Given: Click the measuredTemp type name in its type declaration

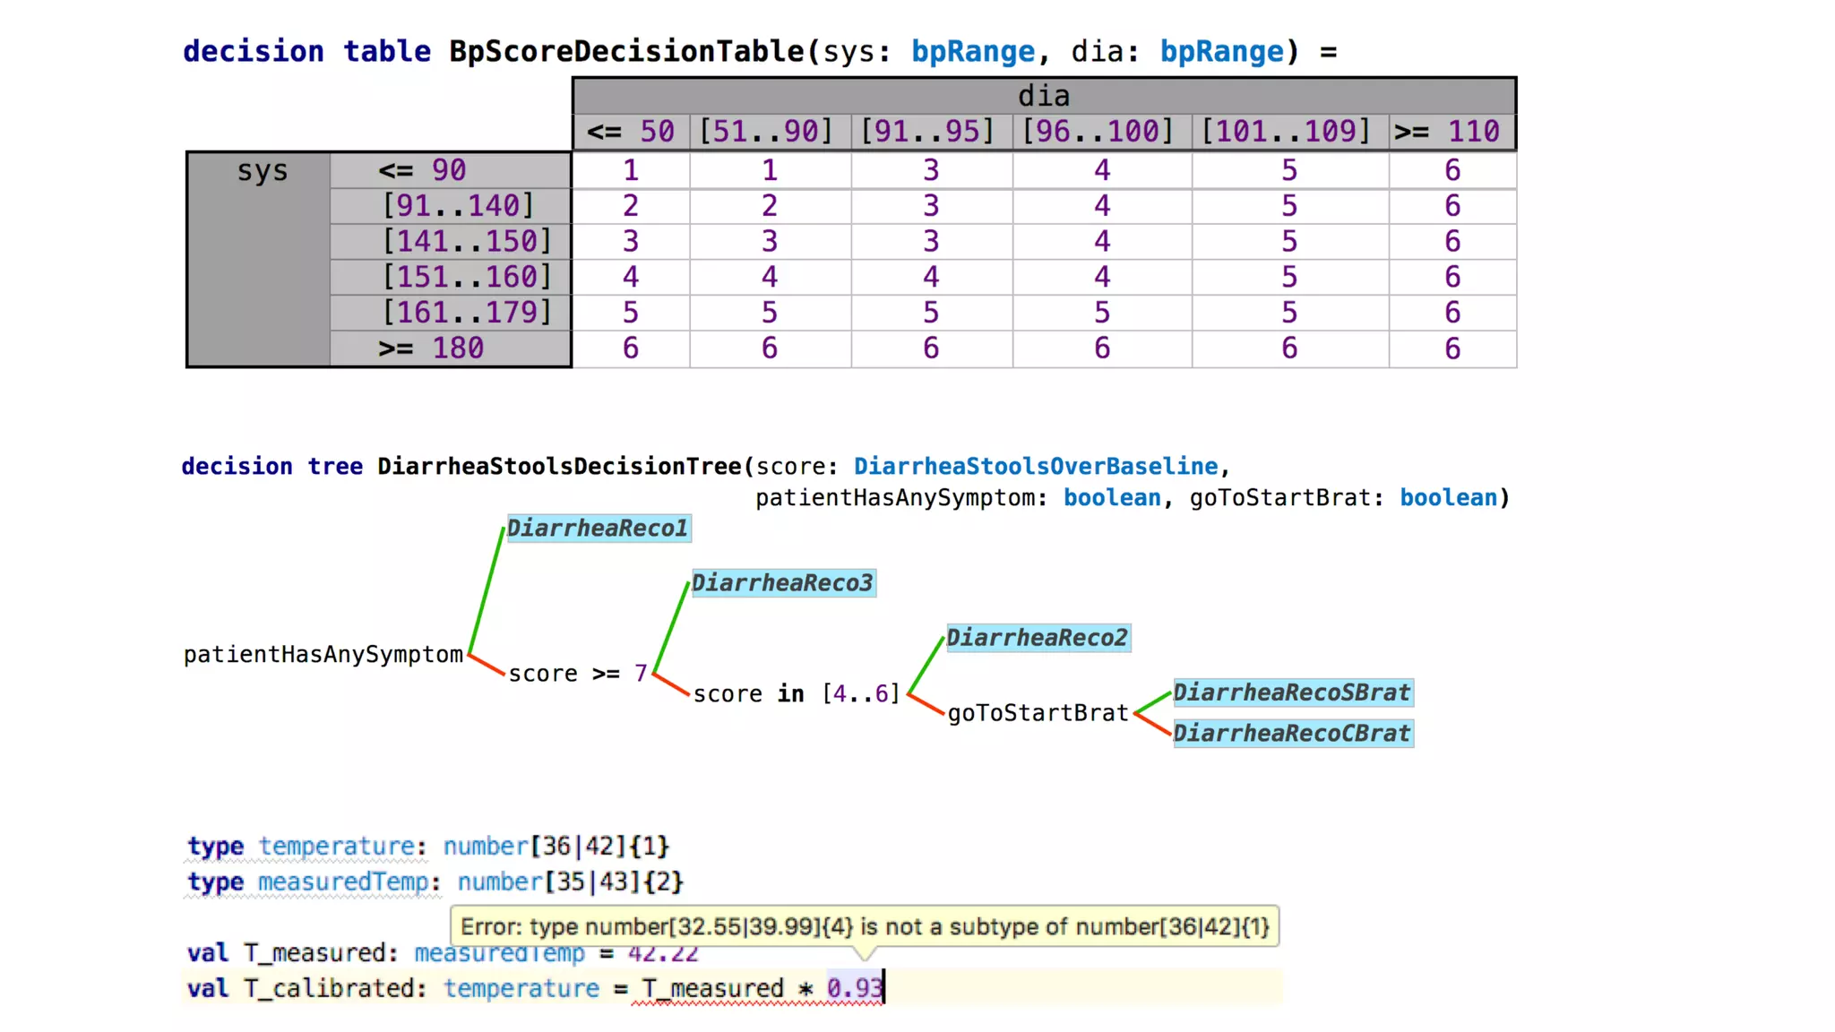Looking at the screenshot, I should (x=343, y=882).
